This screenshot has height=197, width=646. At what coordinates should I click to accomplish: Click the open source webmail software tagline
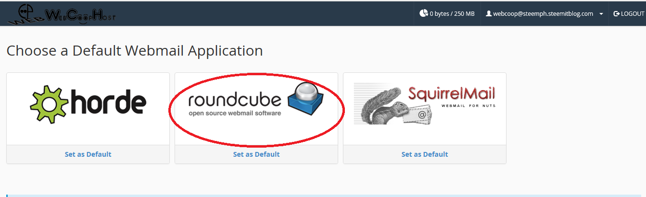[235, 114]
